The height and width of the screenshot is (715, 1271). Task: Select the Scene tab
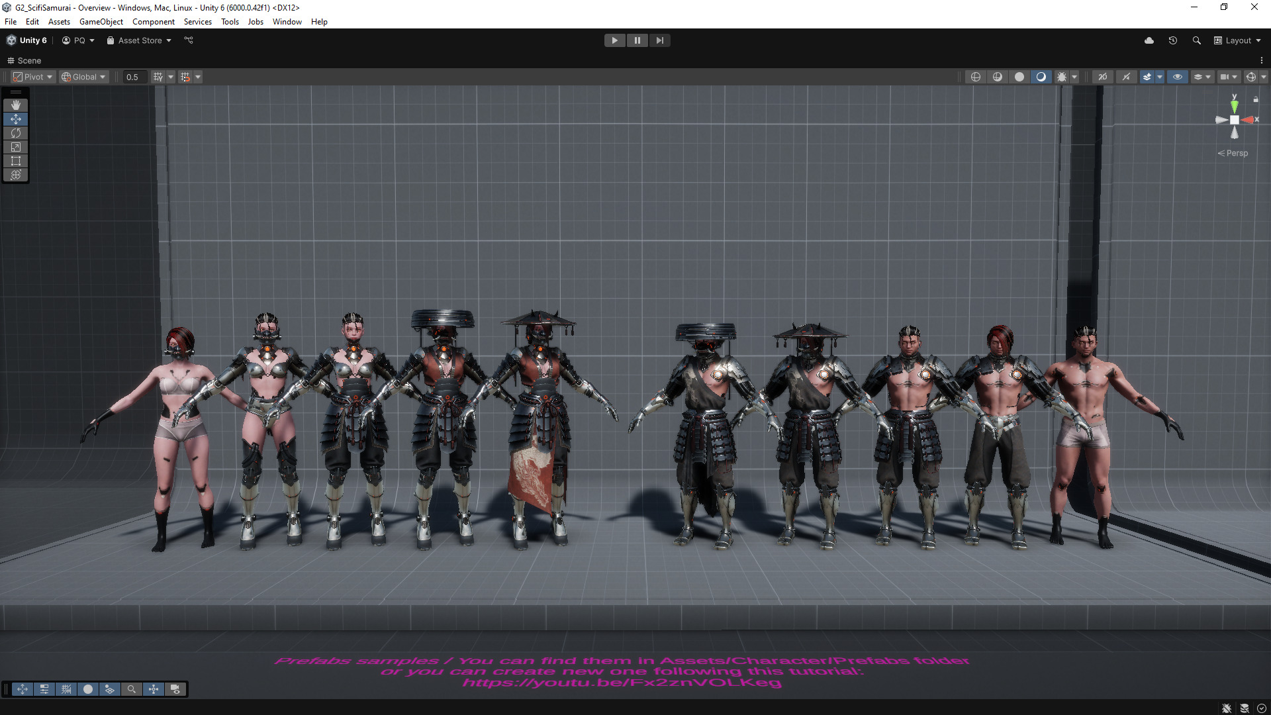(24, 60)
